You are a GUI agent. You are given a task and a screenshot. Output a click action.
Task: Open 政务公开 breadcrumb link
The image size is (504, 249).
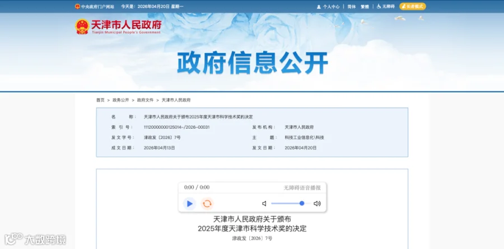120,100
